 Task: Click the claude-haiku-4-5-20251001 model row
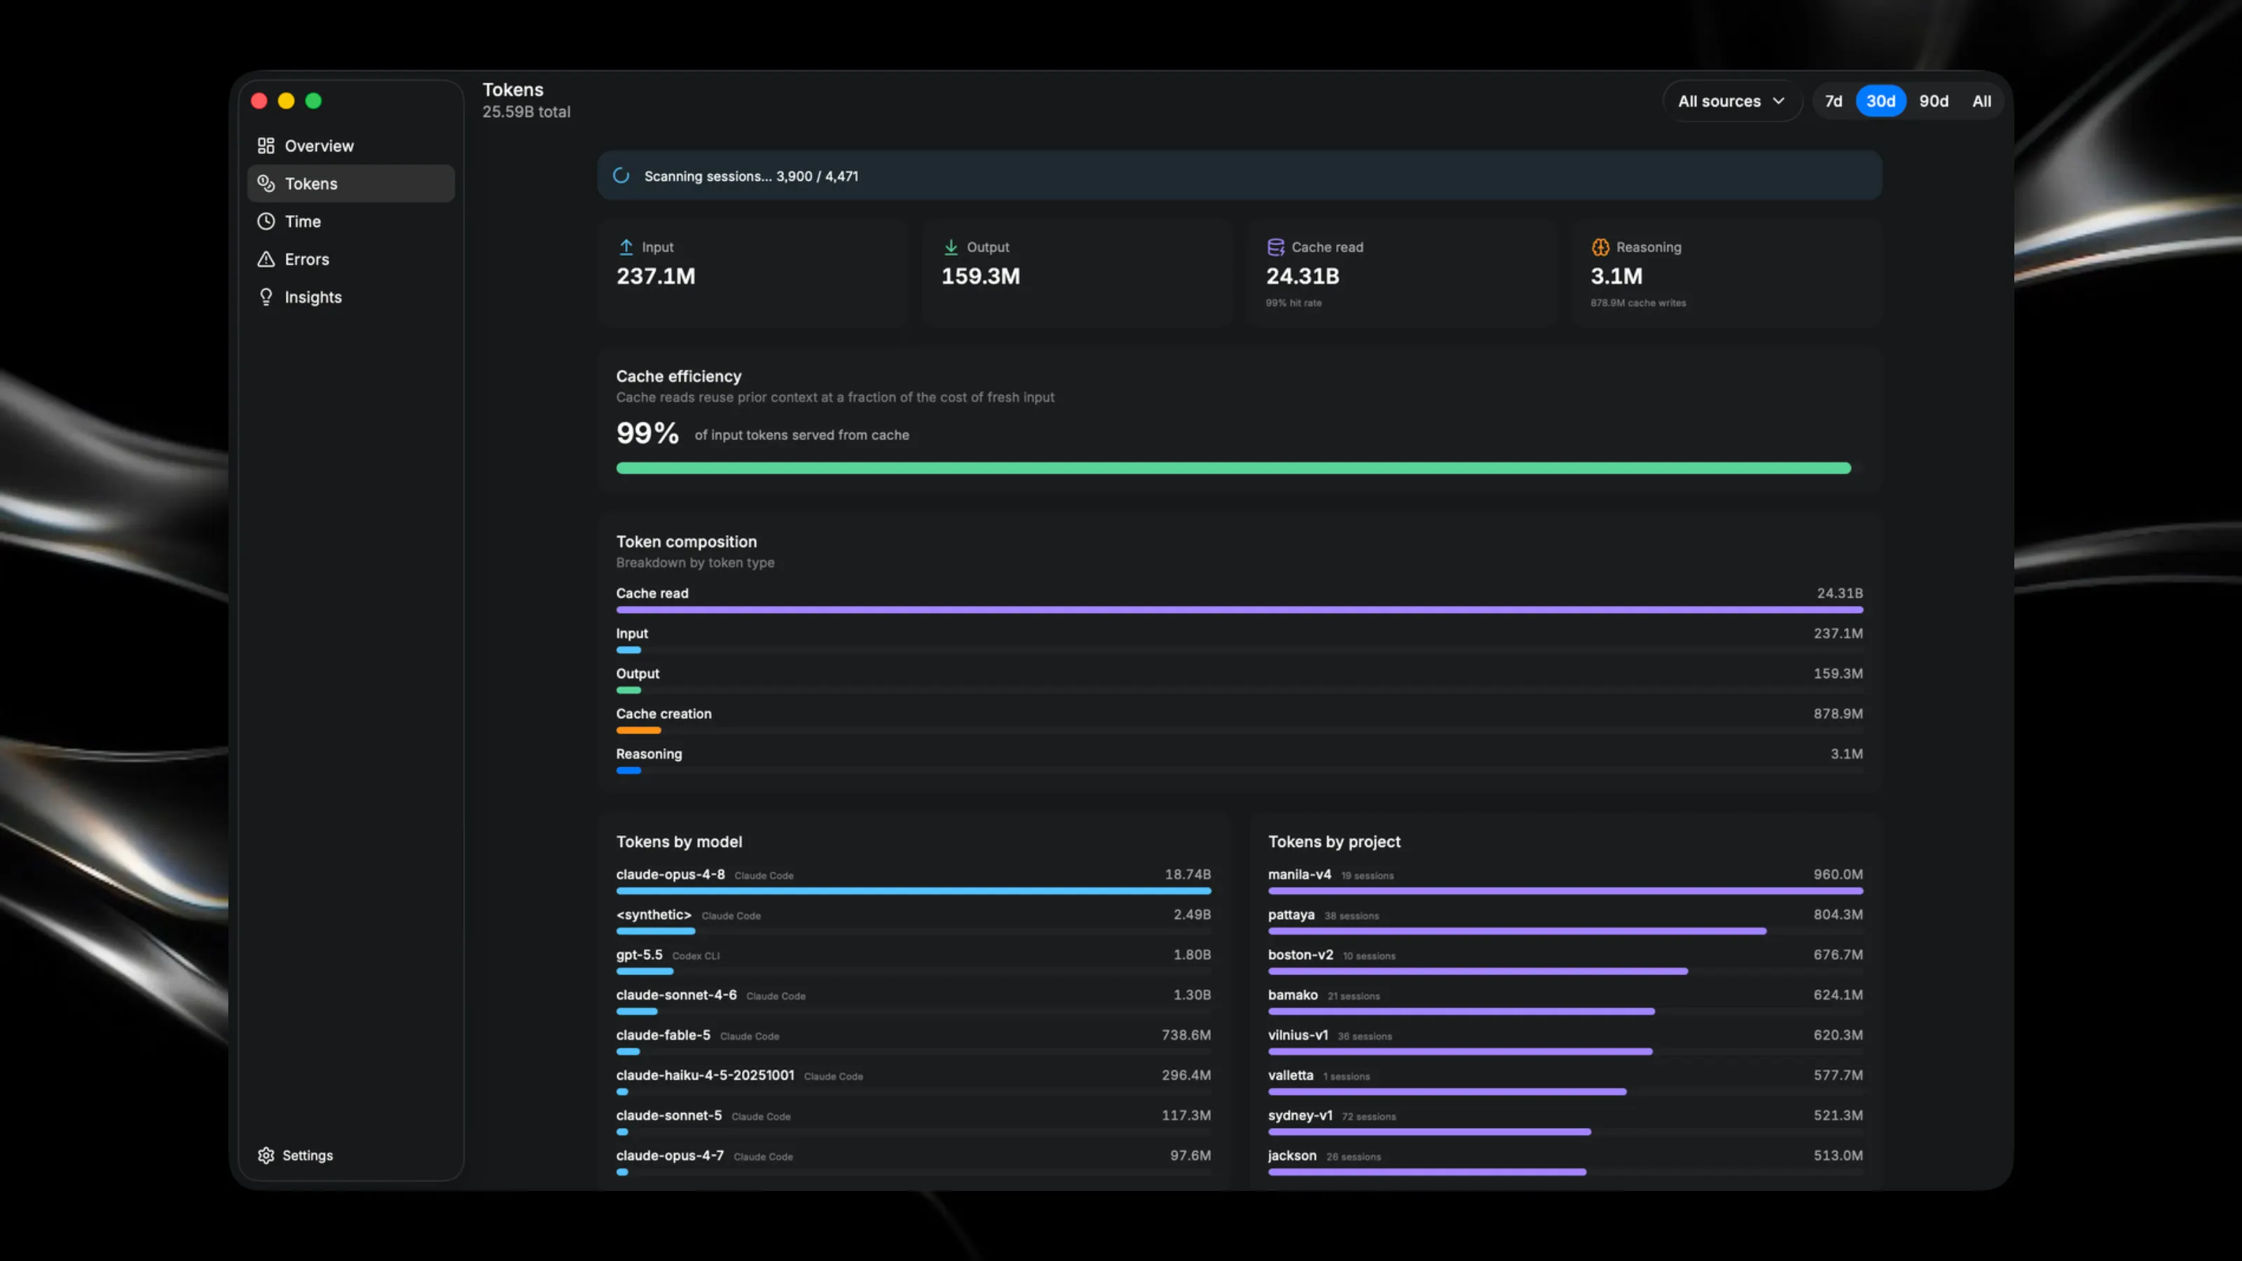[x=913, y=1082]
